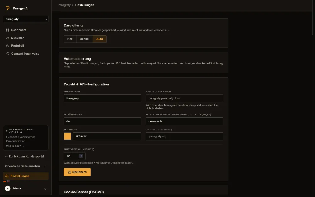Click the Einstellungen gear icon
Image resolution: width=315 pixels, height=197 pixels.
coord(7,176)
